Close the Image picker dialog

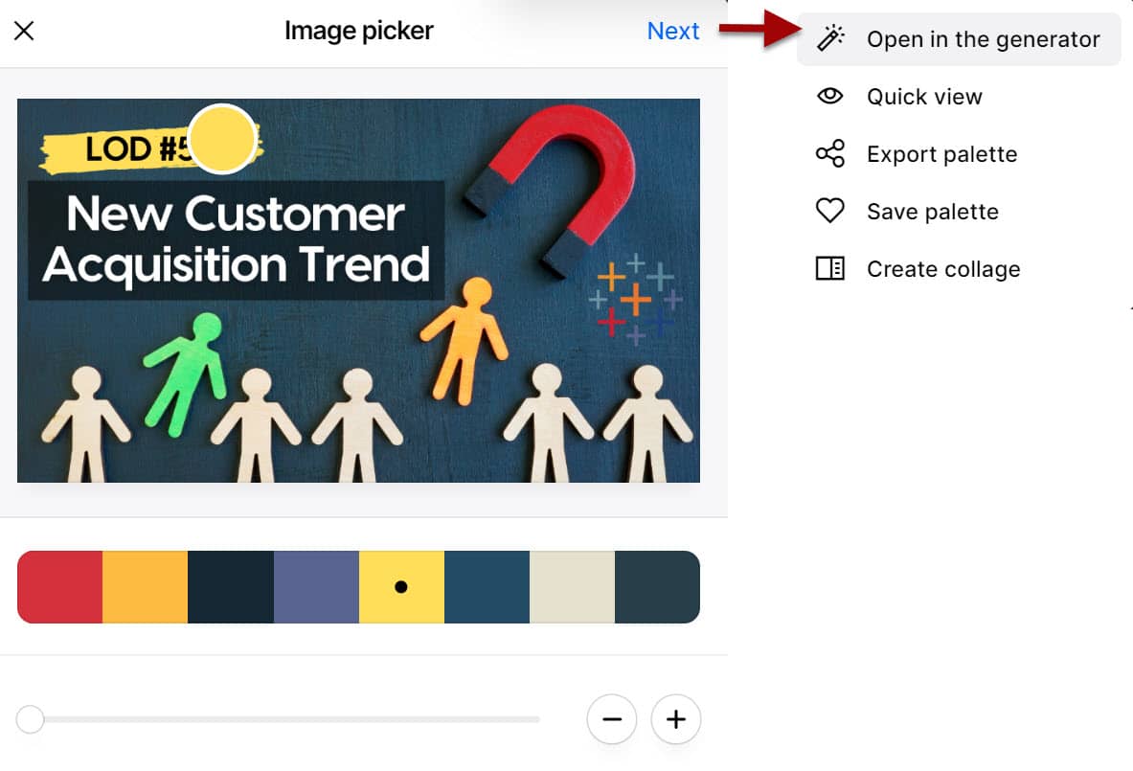[24, 31]
